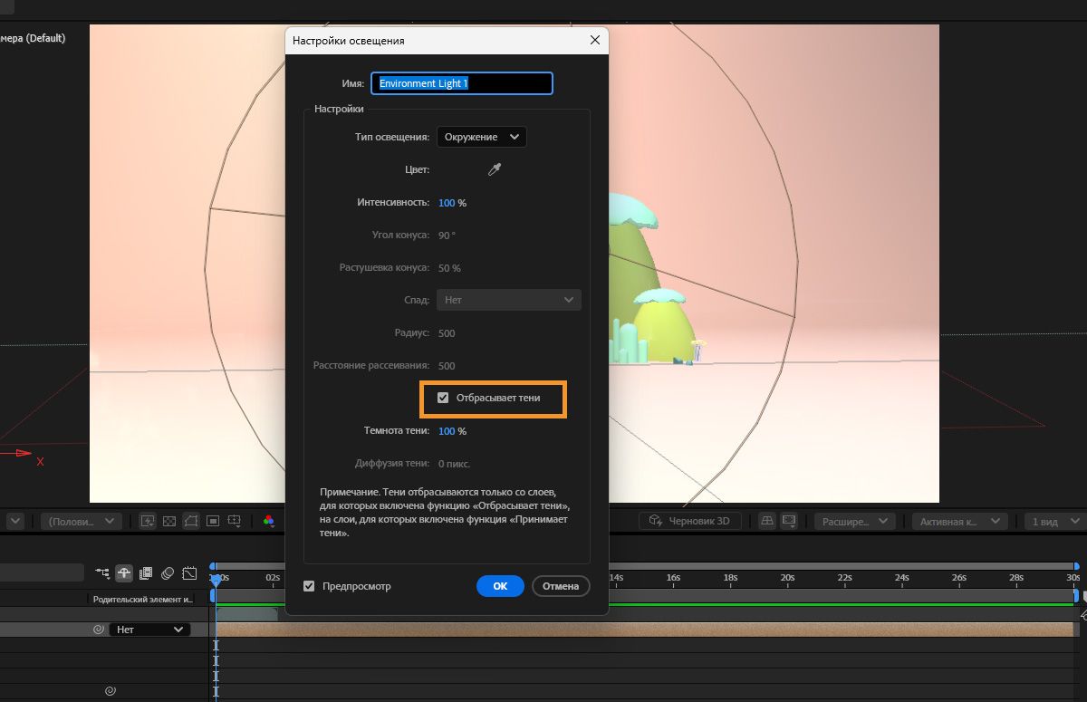Screen dimensions: 1087x702
Task: Open the Graph Editor icon
Action: point(189,572)
